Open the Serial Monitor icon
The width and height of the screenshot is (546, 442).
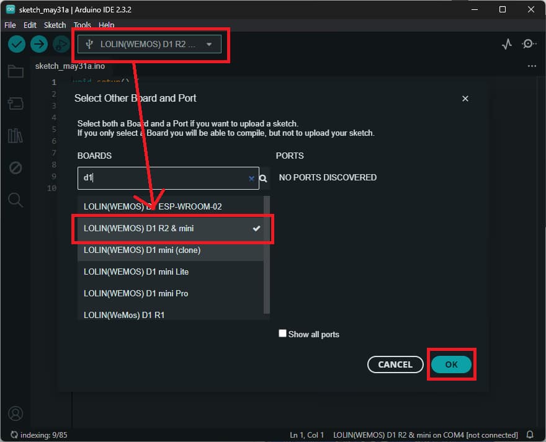click(529, 44)
